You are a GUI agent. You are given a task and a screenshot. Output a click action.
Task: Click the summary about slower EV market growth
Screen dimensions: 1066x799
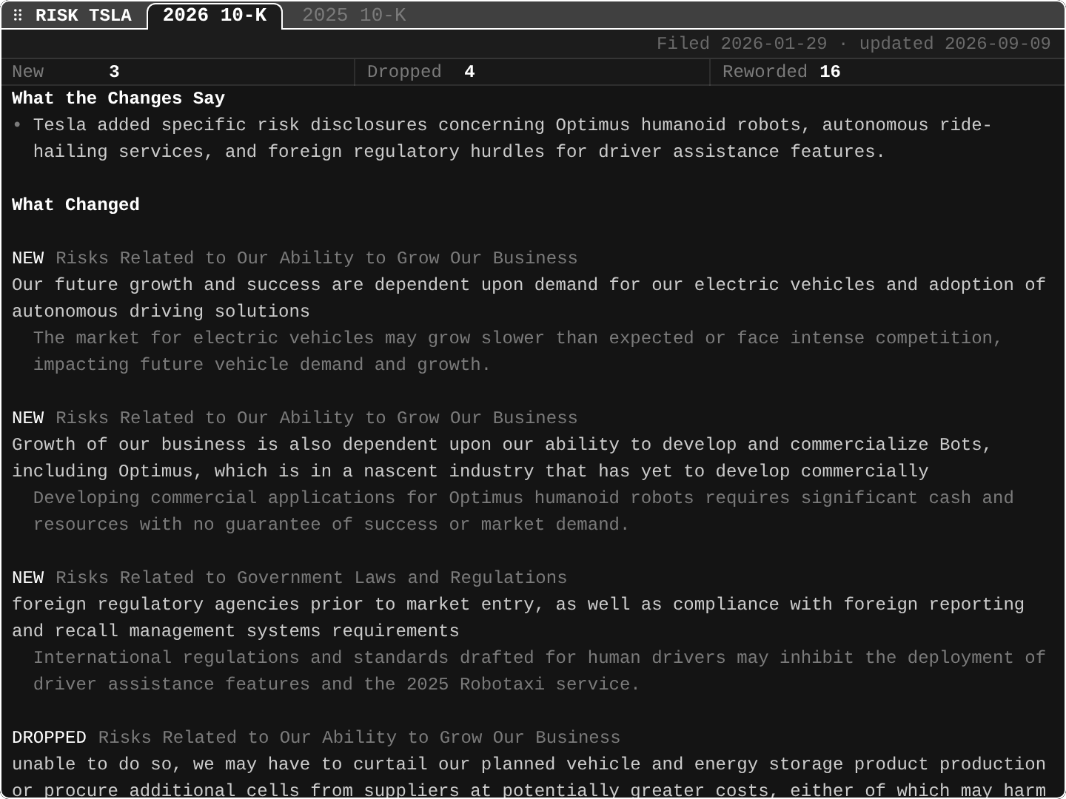point(517,351)
